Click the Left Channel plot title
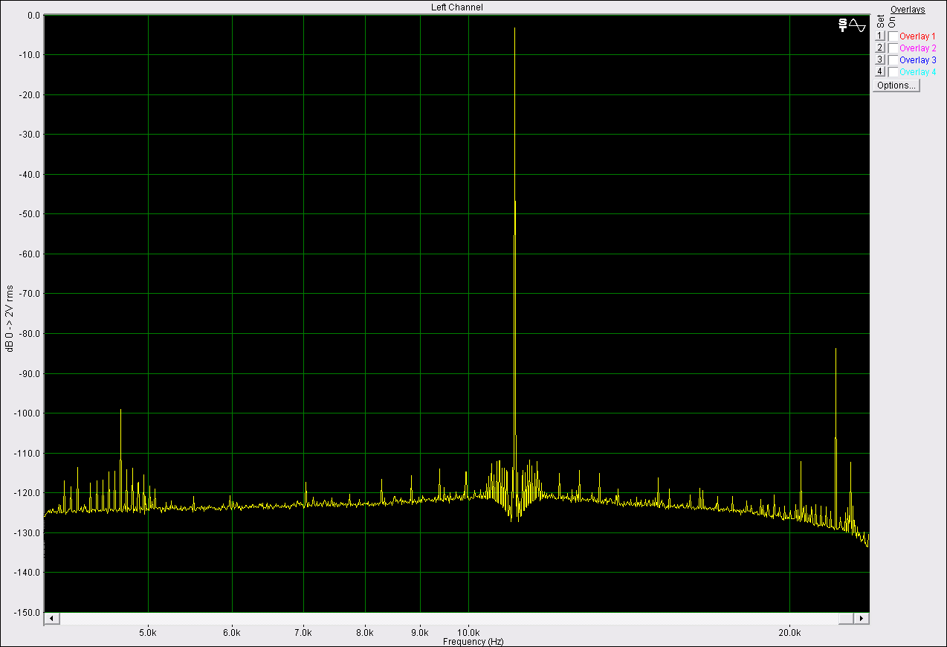 pyautogui.click(x=456, y=7)
